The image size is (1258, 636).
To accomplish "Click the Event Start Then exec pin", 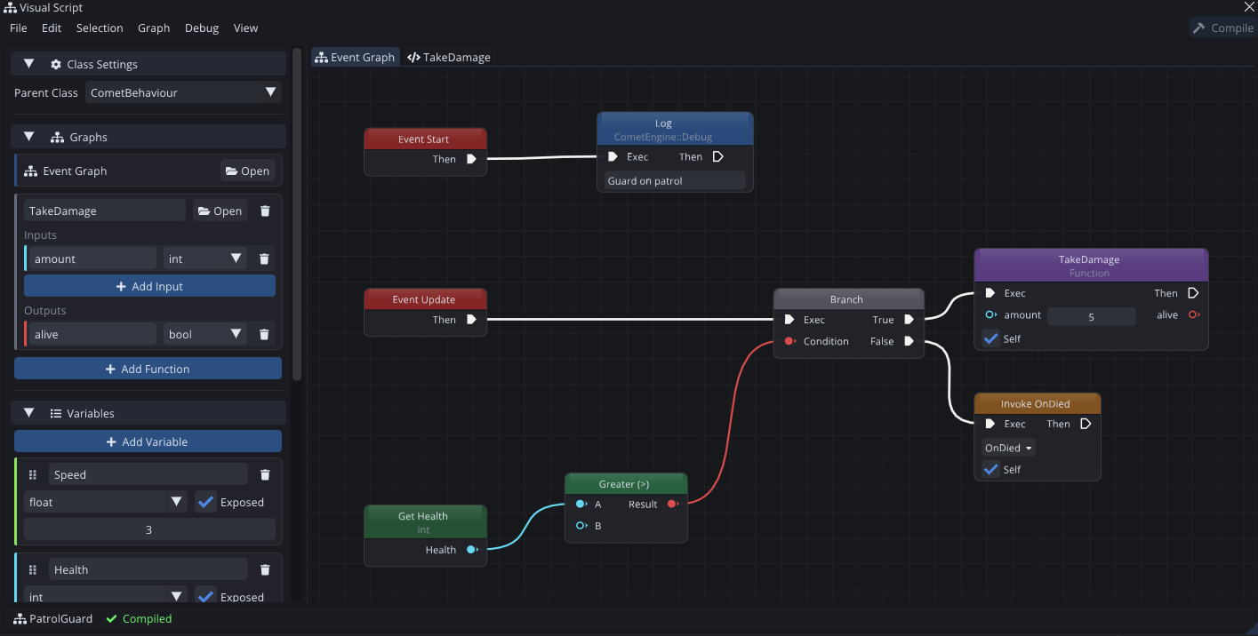I will click(x=471, y=159).
